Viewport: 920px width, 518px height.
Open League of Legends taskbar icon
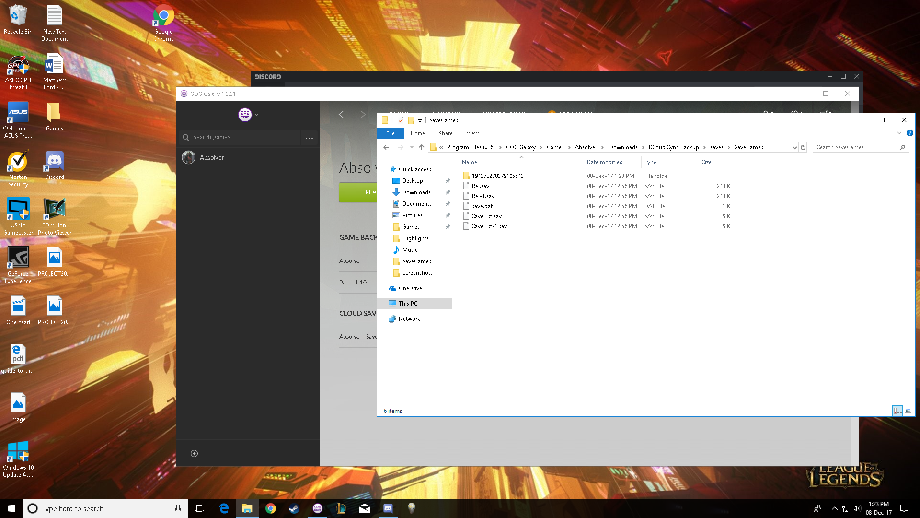coord(341,508)
